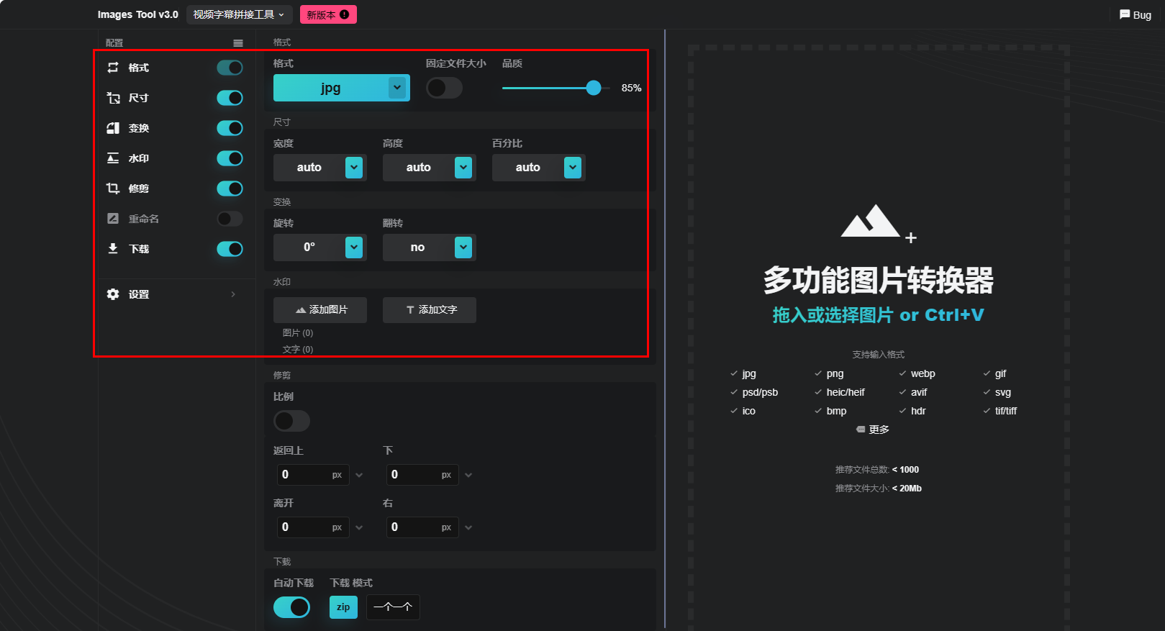Open the 返回上 px unit dropdown
This screenshot has width=1165, height=631.
click(359, 475)
